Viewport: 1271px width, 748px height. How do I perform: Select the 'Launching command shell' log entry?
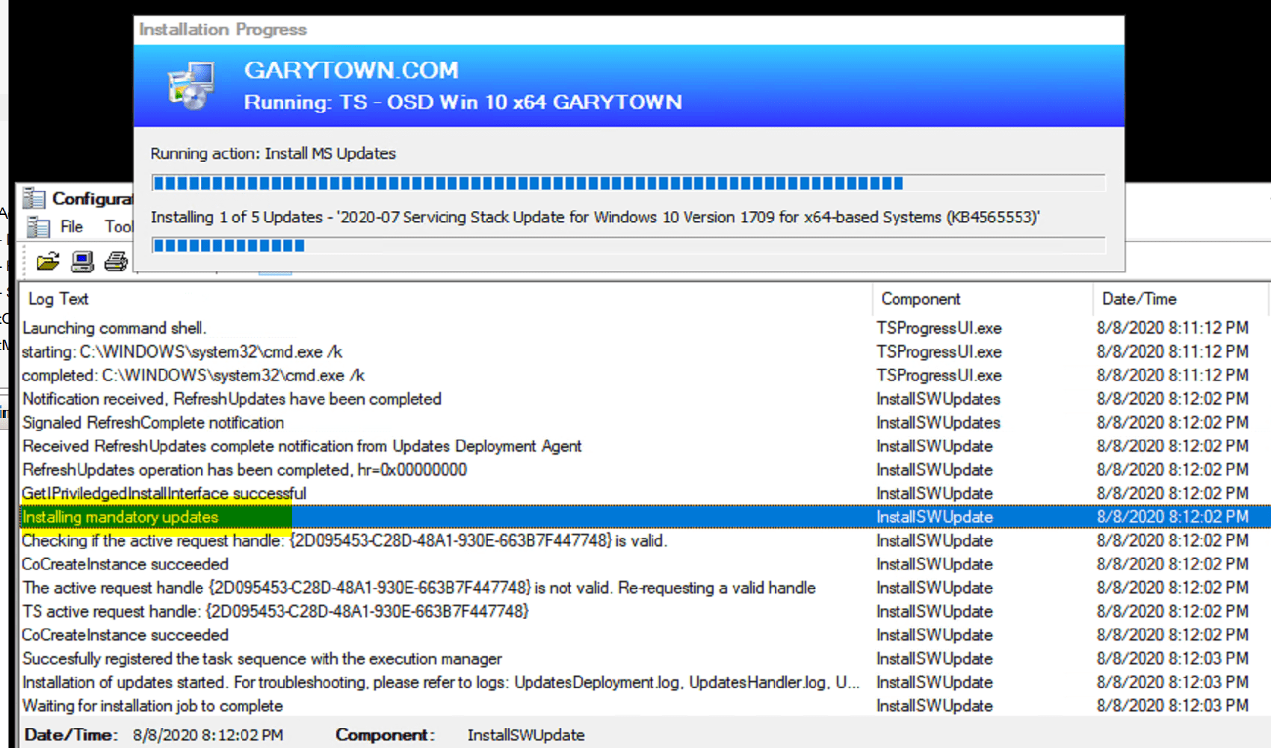[x=114, y=328]
